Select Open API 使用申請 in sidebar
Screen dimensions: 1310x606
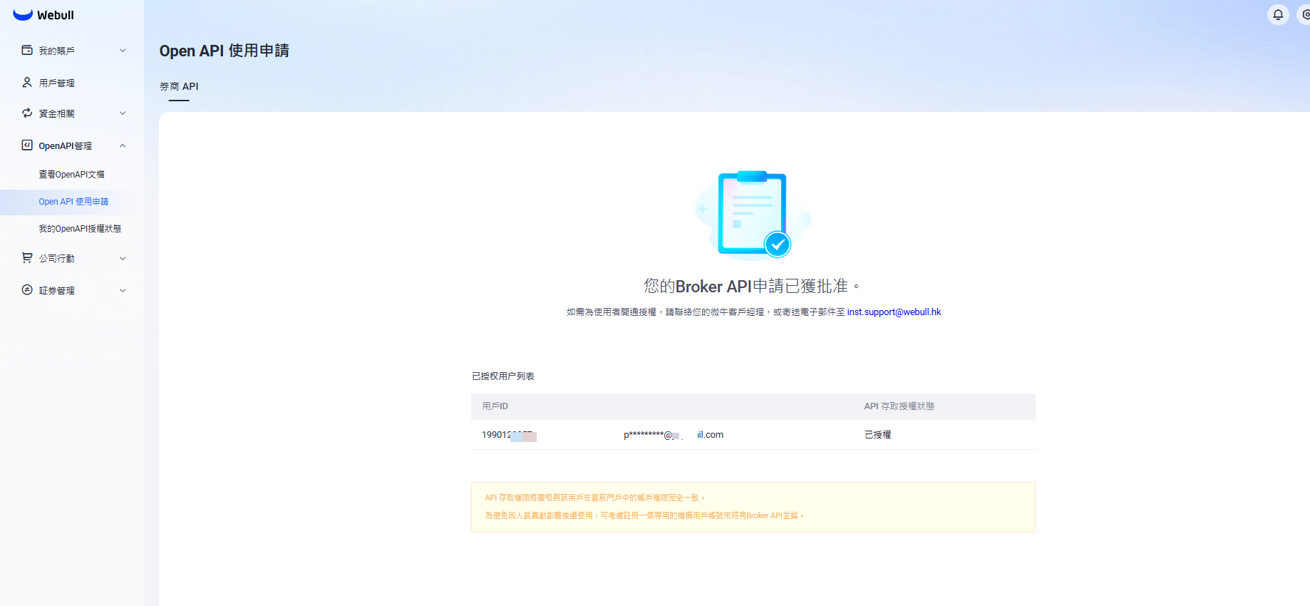coord(73,202)
